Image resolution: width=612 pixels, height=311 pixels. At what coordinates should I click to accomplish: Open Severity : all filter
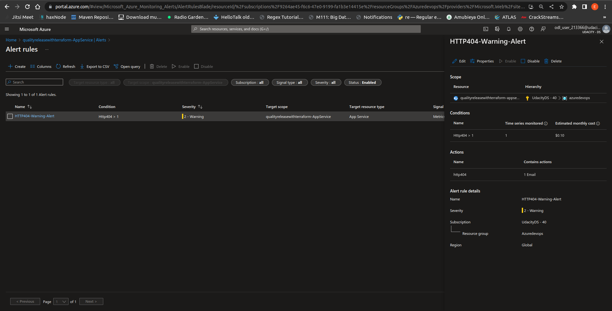325,83
